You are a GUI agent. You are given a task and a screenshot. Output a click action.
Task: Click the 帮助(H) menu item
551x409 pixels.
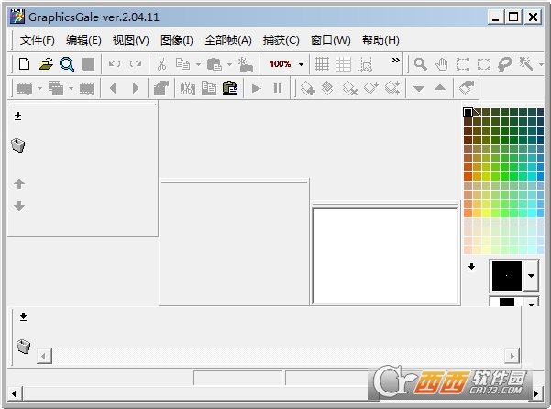pos(380,39)
